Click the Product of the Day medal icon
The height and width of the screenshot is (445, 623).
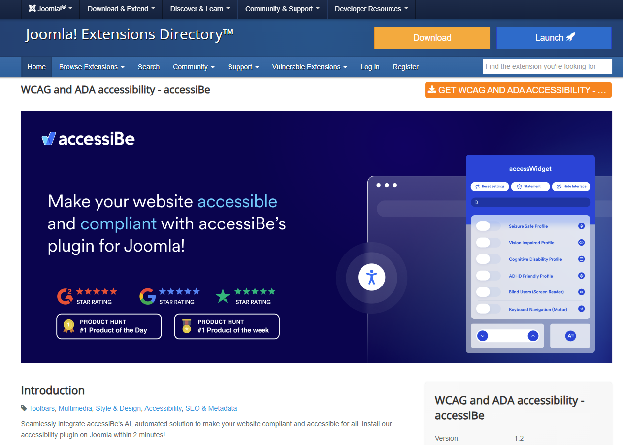[69, 326]
